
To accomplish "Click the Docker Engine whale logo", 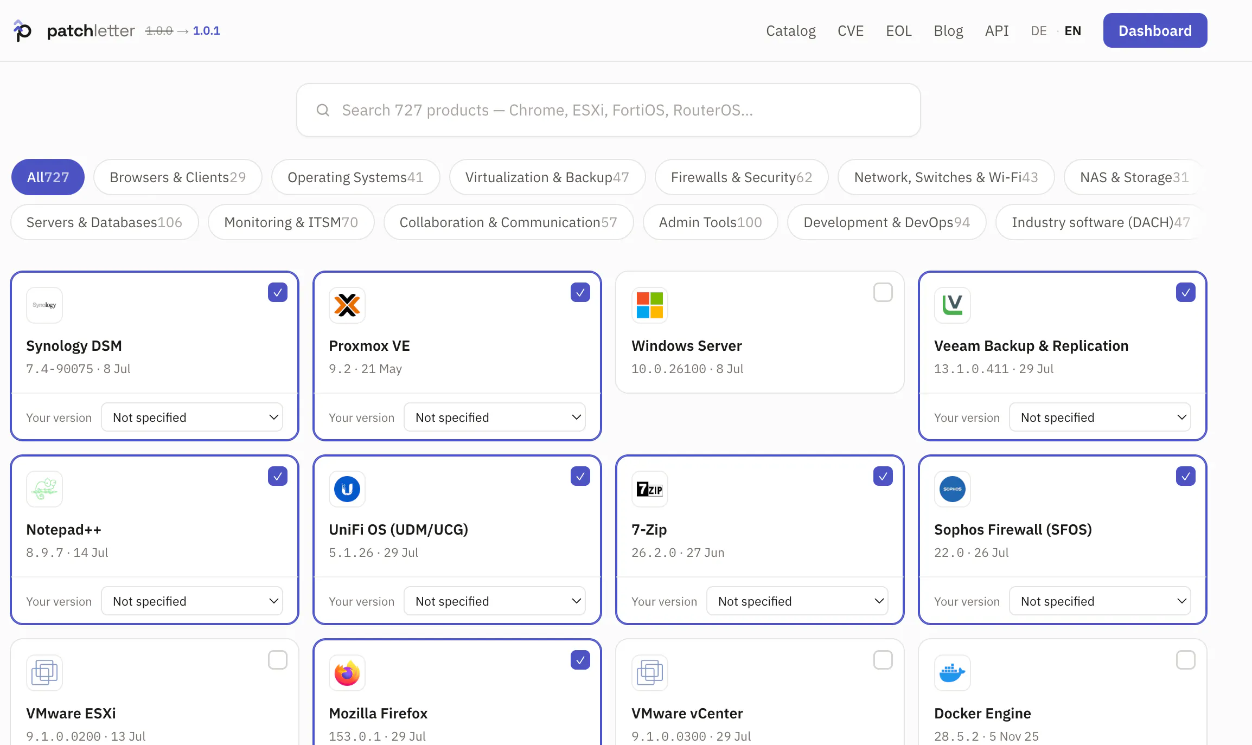I will [953, 673].
